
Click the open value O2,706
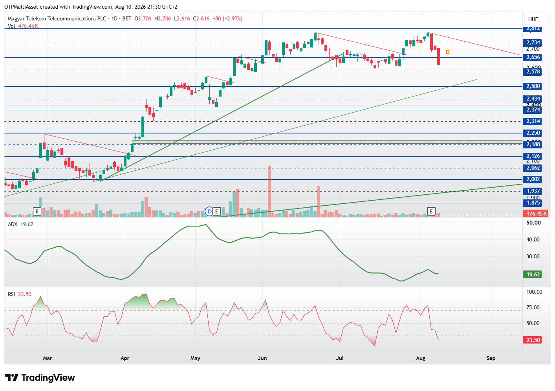[143, 18]
